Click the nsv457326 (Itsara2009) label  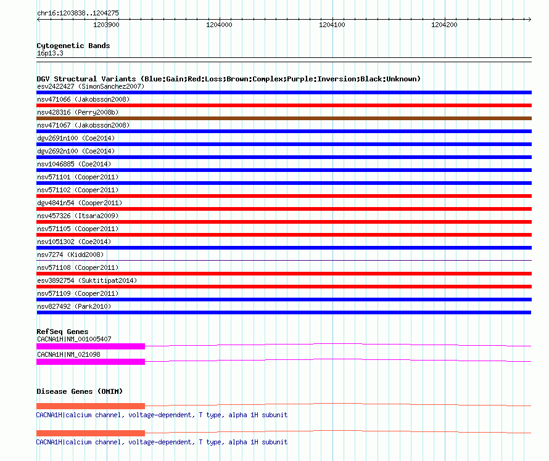(78, 216)
